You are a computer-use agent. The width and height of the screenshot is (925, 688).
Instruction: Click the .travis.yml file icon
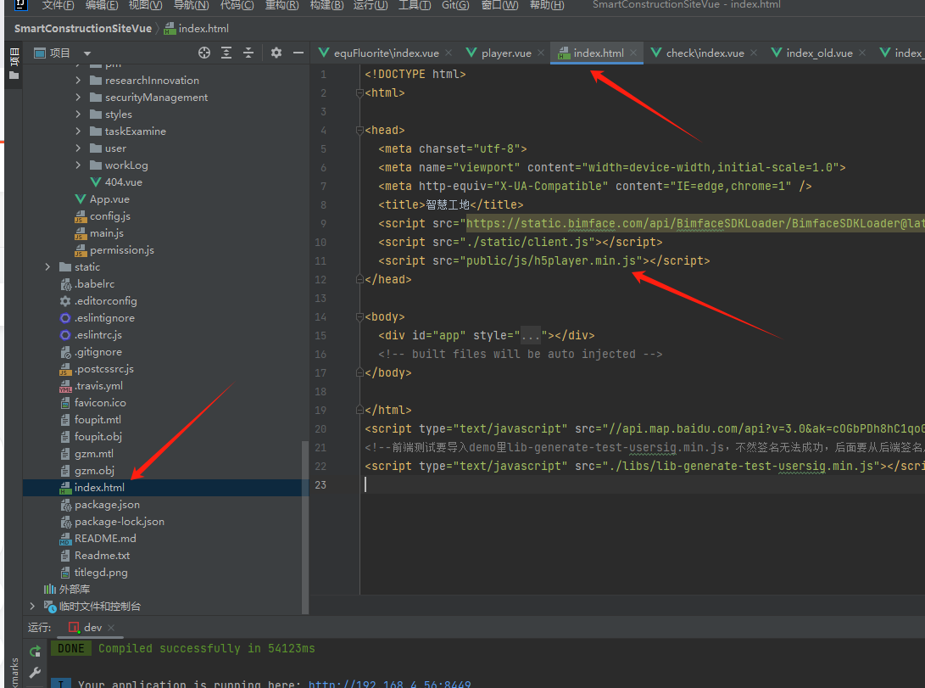pyautogui.click(x=65, y=386)
